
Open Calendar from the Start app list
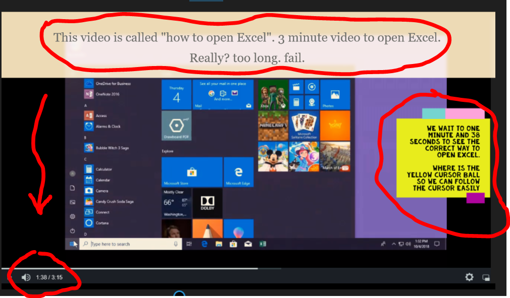[x=97, y=180]
